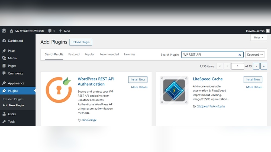Open Installed Plugins submenu
Viewport: 271px width, 152px height.
click(13, 99)
